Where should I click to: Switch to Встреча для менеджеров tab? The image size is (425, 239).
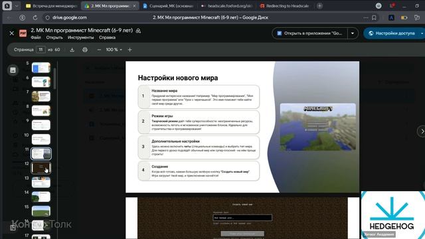point(52,6)
